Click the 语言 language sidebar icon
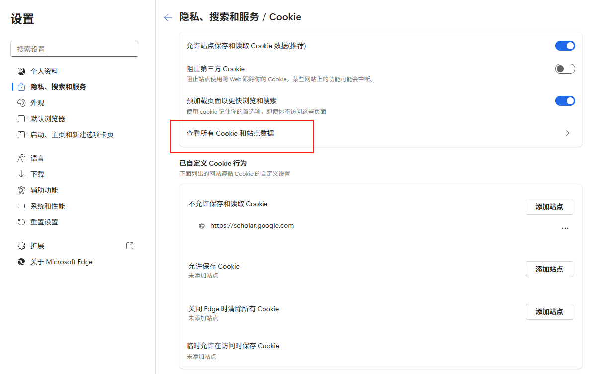615x374 pixels. point(21,158)
